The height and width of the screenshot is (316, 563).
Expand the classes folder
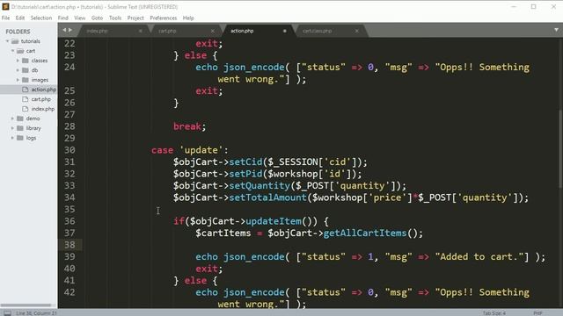point(18,61)
